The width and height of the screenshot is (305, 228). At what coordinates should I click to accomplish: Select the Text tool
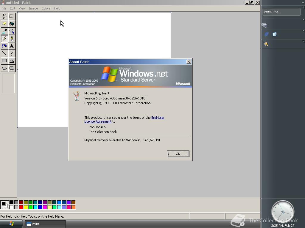coord(12,46)
